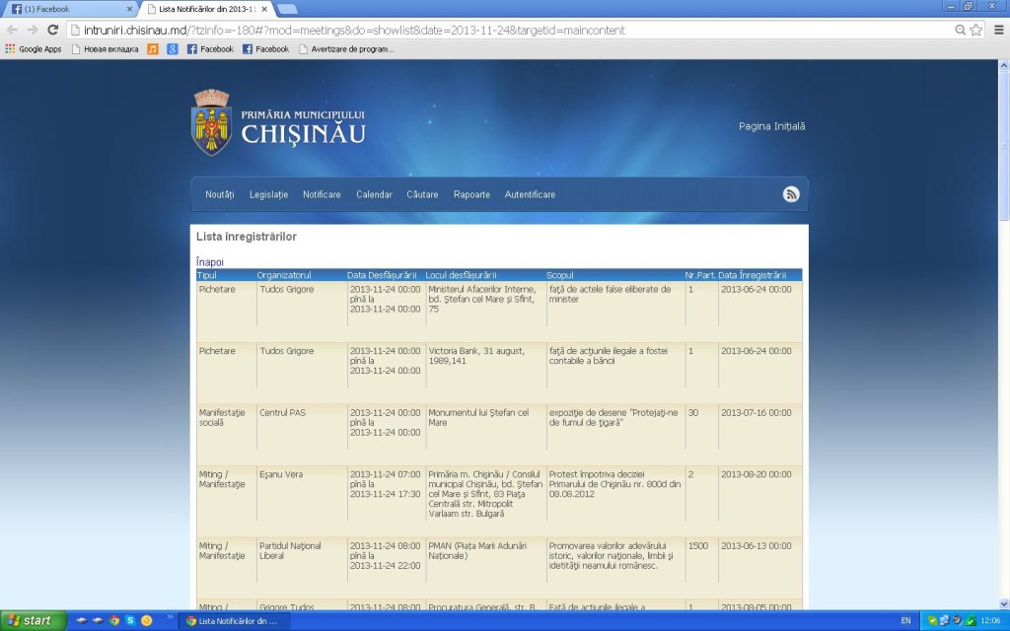This screenshot has width=1010, height=631.
Task: Go back using the browser back arrow
Action: click(x=12, y=30)
